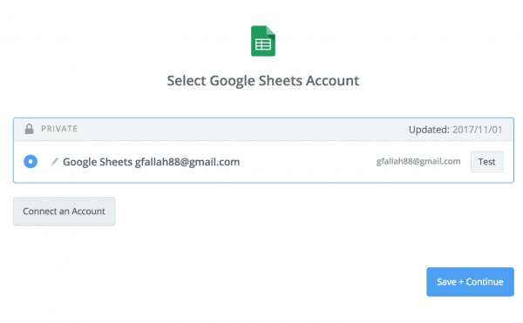The image size is (523, 323).
Task: Click the account header bar between PRIVATE and Updated
Action: click(243, 129)
